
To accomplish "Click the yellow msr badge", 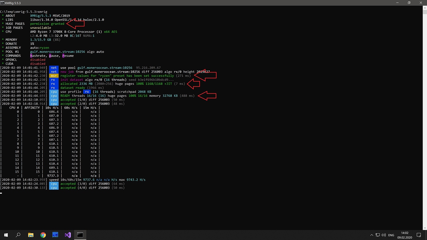I will click(54, 76).
